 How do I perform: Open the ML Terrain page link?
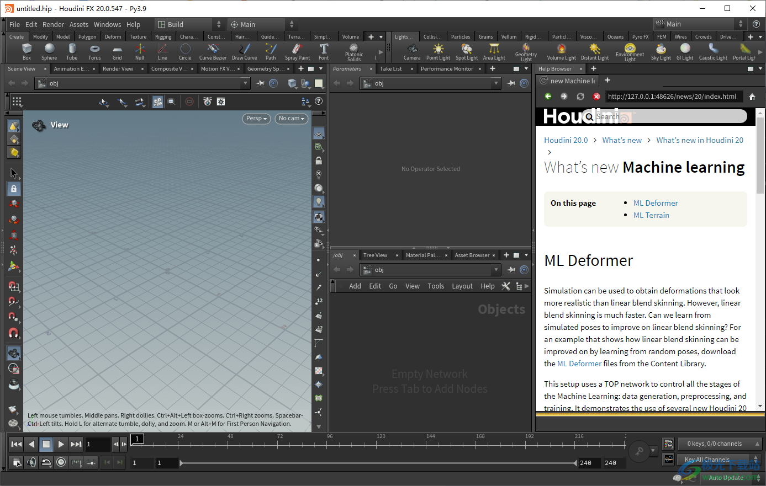(651, 215)
